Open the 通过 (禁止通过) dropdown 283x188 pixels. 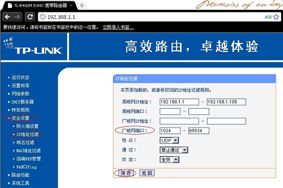pos(174,150)
